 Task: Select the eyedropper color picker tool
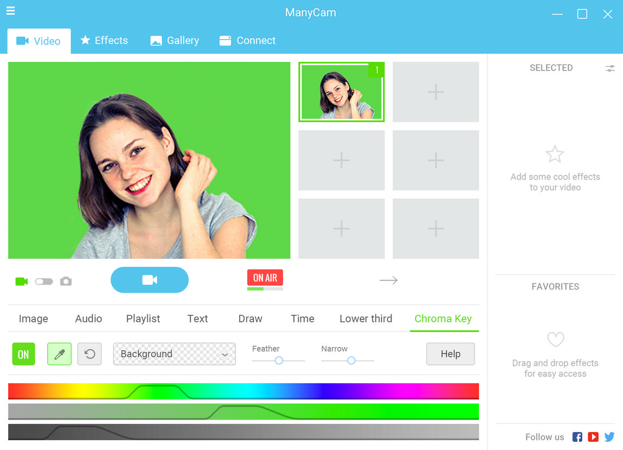point(59,354)
